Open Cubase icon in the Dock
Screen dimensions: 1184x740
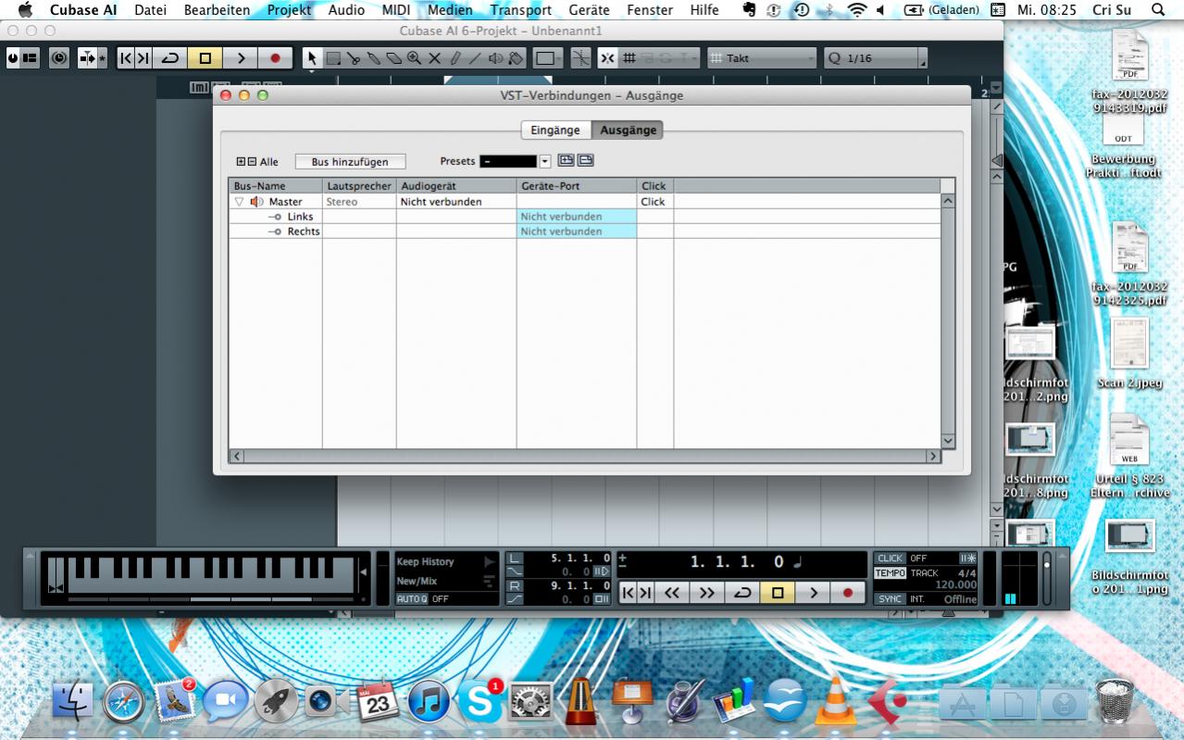(887, 702)
